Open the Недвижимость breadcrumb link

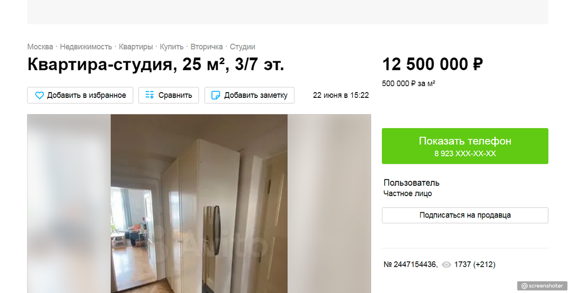coord(85,47)
